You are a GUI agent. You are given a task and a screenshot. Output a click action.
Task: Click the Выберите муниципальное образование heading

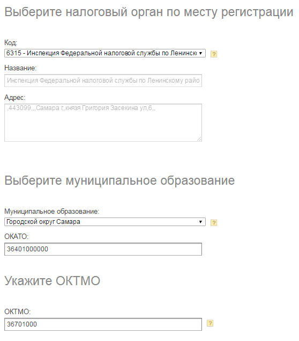point(119,181)
